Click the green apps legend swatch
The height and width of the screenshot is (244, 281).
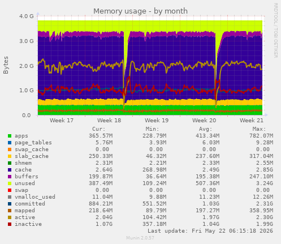click(10, 136)
